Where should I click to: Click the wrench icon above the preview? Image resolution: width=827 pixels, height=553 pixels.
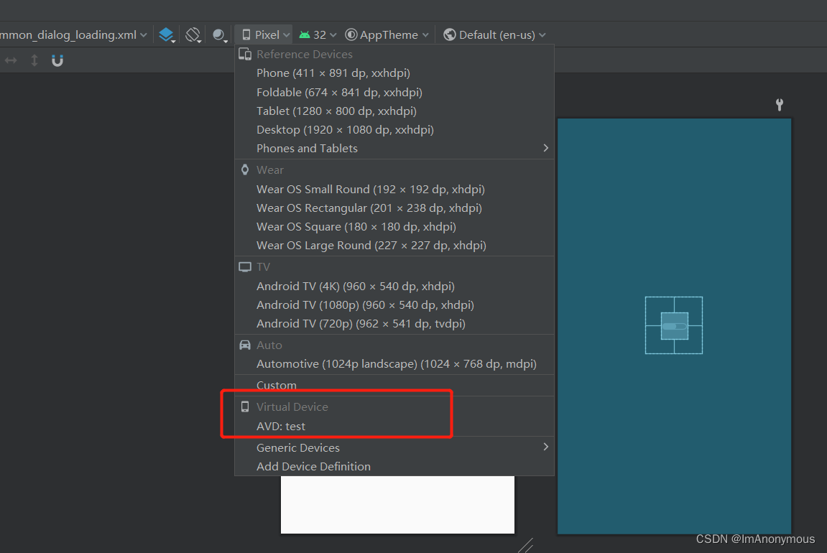(x=779, y=104)
